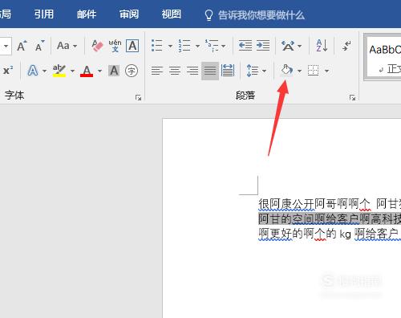
Task: Open the font color dropdown arrow
Action: [x=99, y=71]
